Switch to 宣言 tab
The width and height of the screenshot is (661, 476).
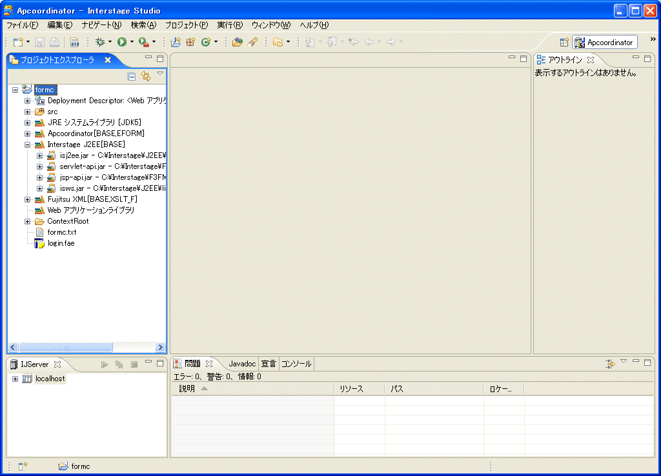(269, 364)
